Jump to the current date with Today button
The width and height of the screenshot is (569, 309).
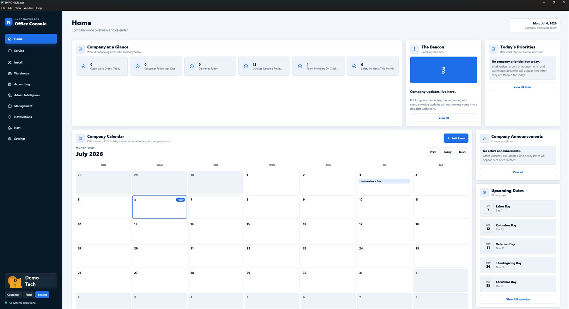[x=447, y=152]
